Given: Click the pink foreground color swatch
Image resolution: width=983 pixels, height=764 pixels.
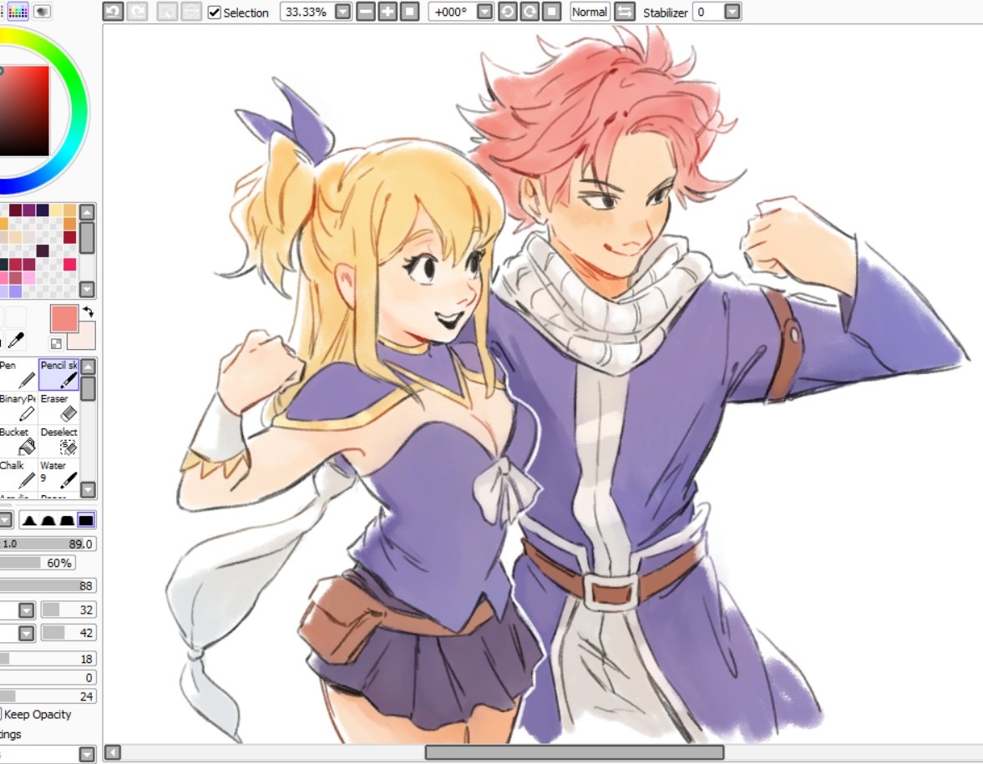Looking at the screenshot, I should coord(64,319).
